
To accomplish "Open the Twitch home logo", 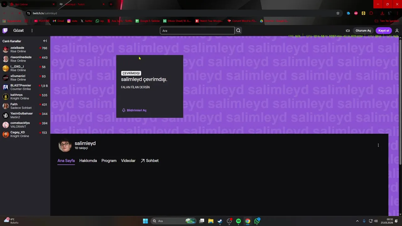I will [x=5, y=30].
